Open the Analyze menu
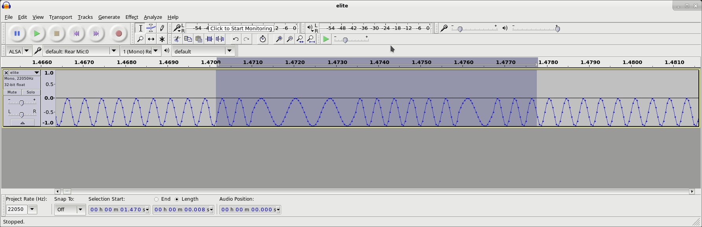 coord(153,17)
